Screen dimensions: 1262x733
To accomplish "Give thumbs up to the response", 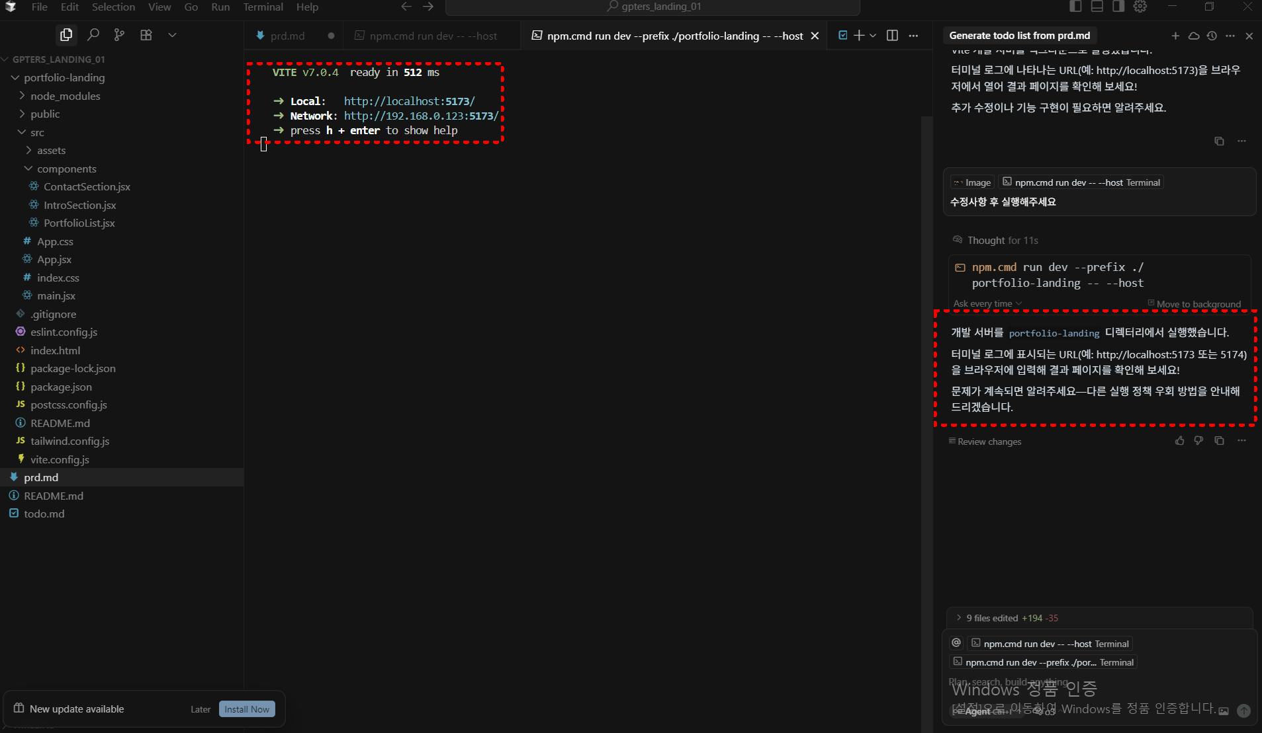I will point(1180,441).
